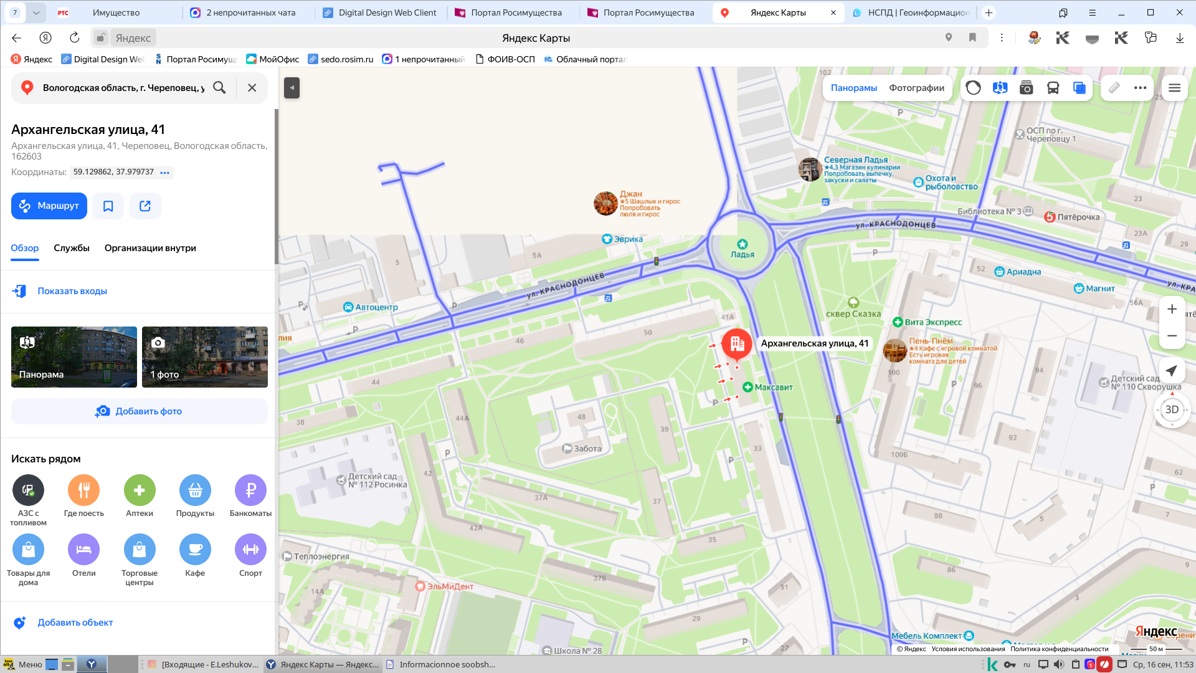Switch map to Панорамы mode

tap(853, 88)
